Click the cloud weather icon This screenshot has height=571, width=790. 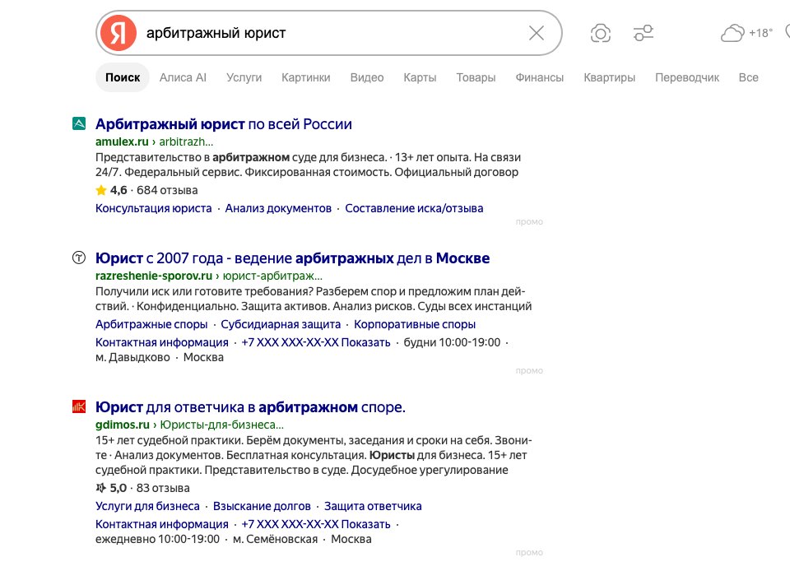click(732, 33)
